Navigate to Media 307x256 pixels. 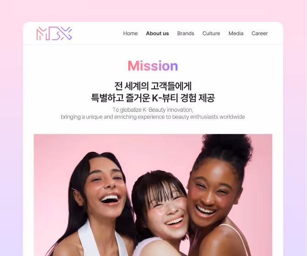coord(236,33)
